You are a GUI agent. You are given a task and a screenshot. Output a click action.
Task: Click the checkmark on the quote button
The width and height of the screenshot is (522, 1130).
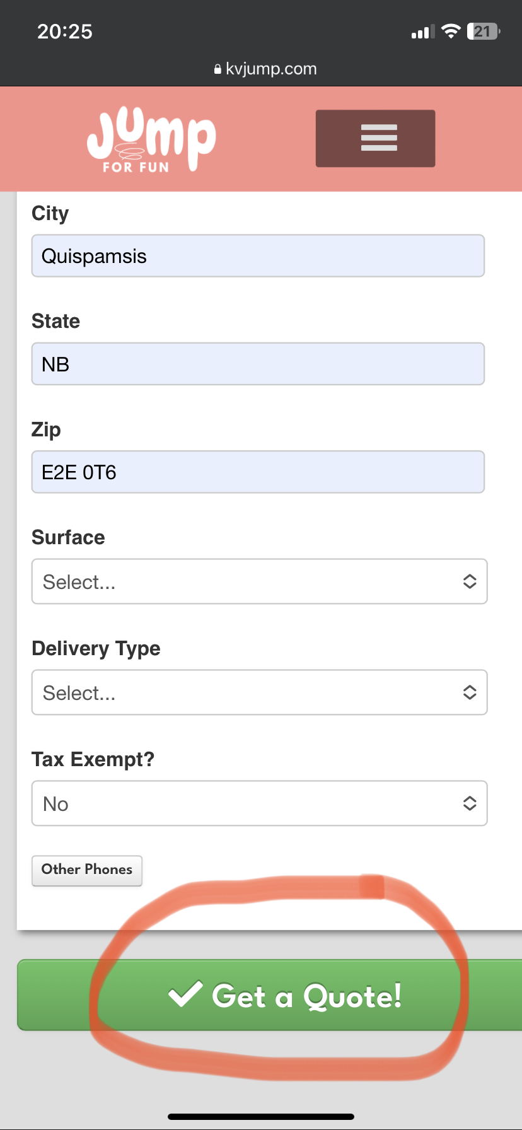[x=185, y=994]
